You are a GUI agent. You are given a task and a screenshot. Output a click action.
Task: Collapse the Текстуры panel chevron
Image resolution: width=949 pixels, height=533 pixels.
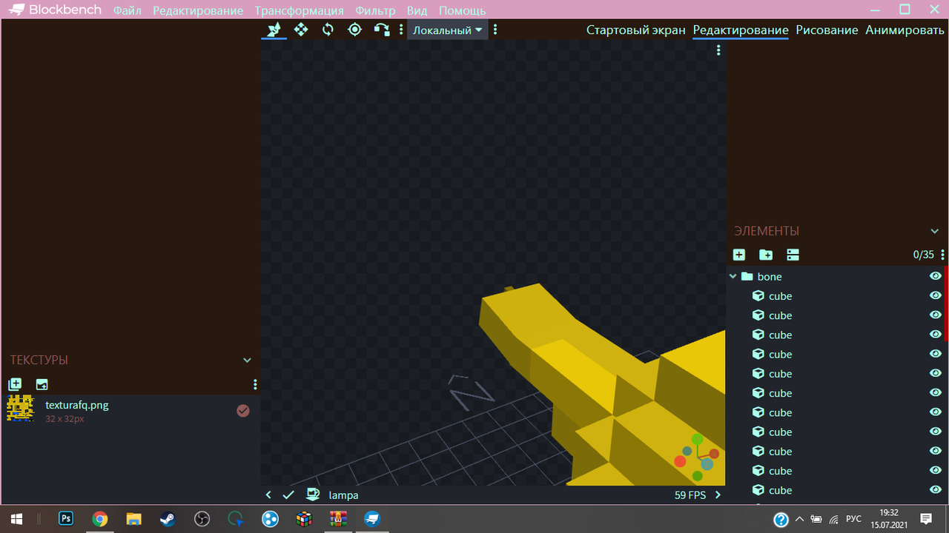(247, 361)
